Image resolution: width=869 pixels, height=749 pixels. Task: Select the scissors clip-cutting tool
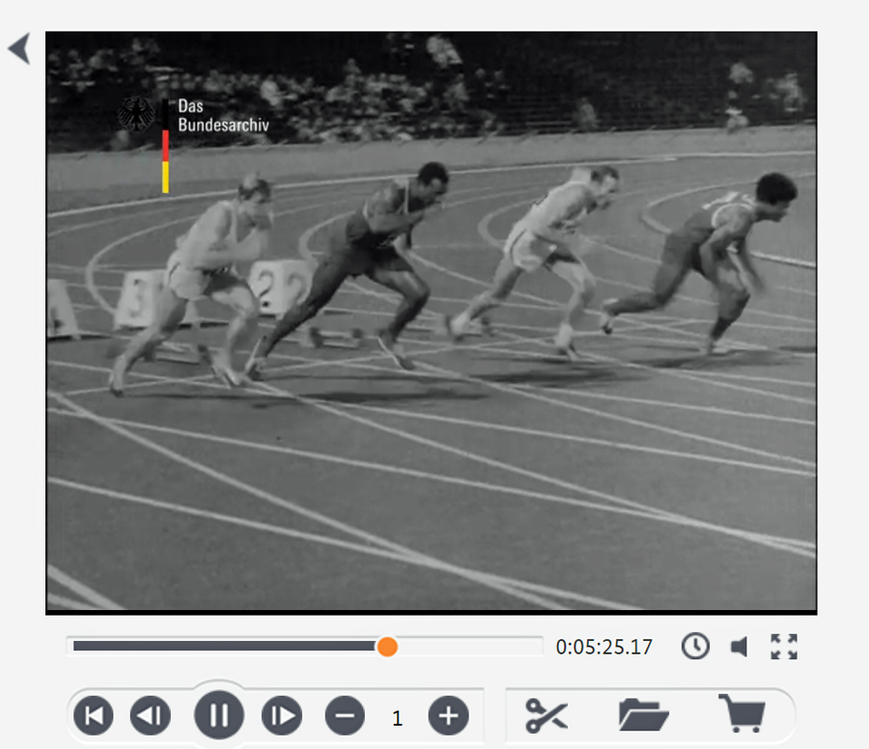pyautogui.click(x=547, y=715)
